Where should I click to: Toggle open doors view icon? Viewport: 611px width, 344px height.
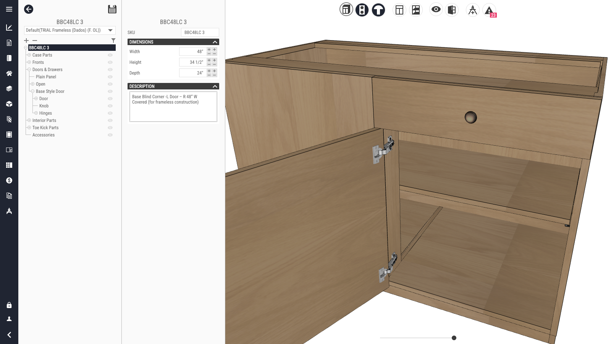[x=452, y=10]
